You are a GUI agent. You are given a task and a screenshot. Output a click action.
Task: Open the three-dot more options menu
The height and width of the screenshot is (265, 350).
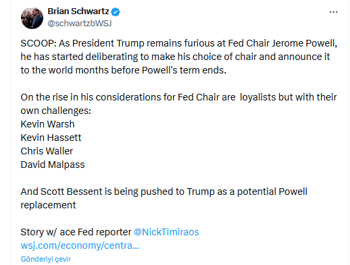(333, 12)
